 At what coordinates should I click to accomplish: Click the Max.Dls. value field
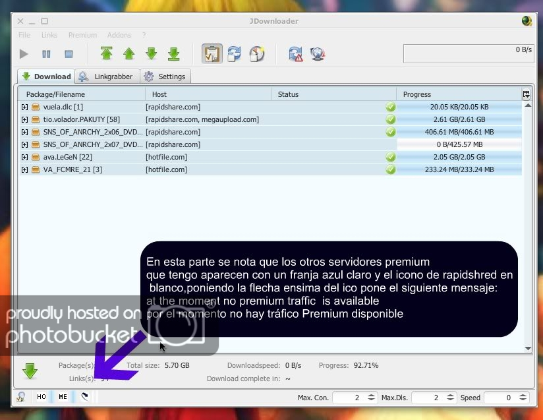[428, 398]
